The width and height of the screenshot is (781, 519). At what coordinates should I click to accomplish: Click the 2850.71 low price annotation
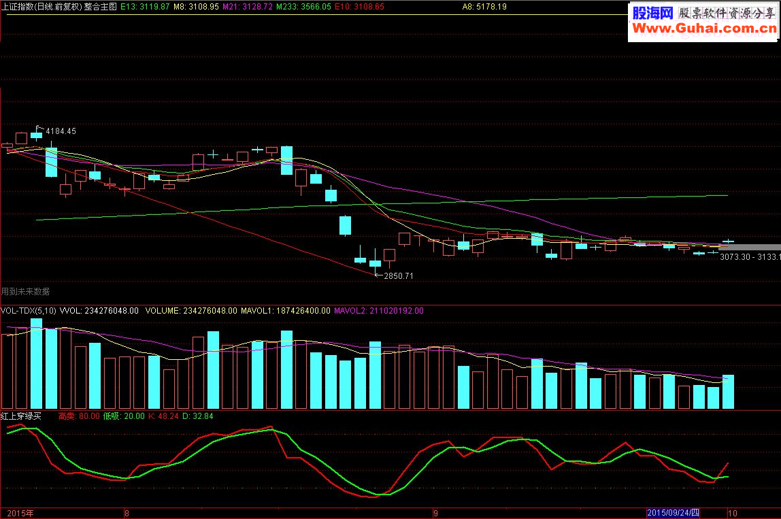(x=399, y=275)
